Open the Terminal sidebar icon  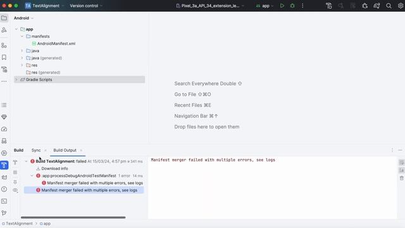(4, 201)
